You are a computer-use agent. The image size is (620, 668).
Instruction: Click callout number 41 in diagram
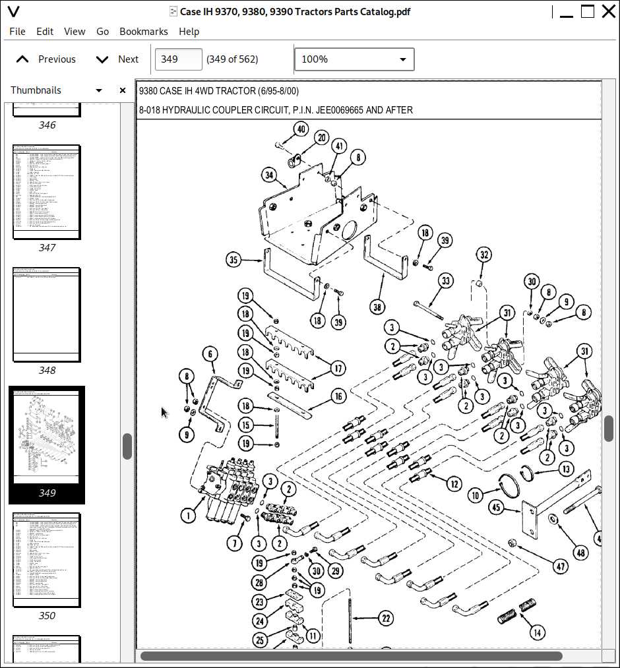pos(339,146)
